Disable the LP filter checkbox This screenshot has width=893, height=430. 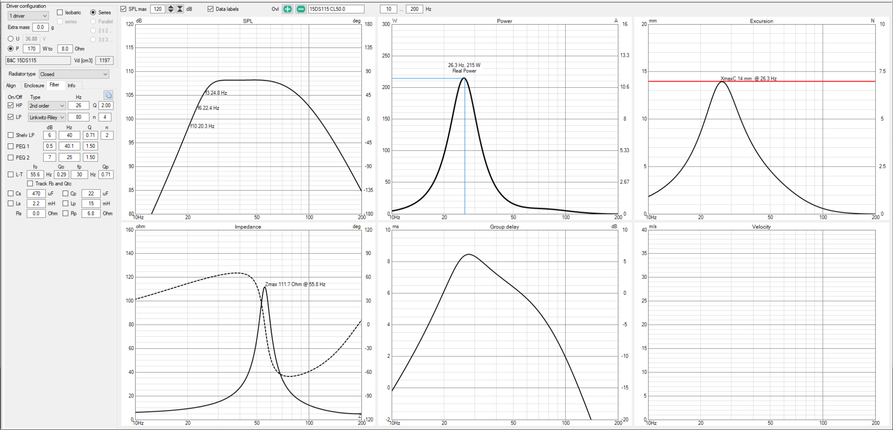pos(11,117)
